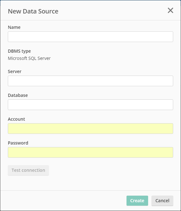Select the Database input field
This screenshot has width=181, height=211.
point(90,105)
